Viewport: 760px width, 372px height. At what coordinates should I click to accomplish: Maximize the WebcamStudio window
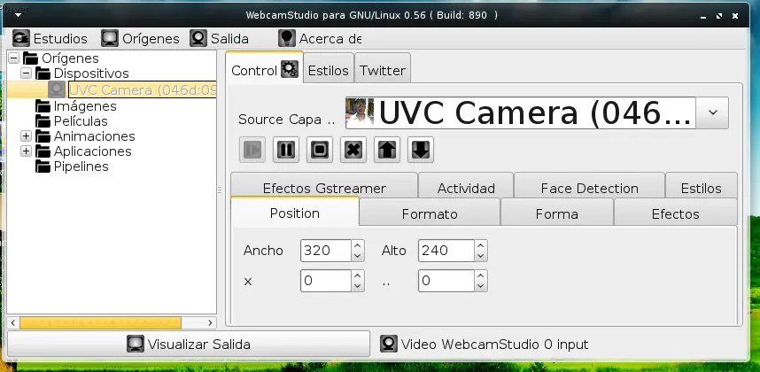[719, 16]
